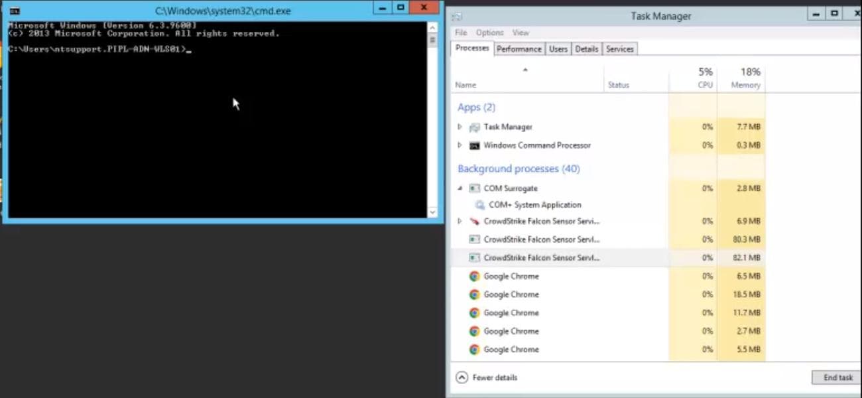Open the Options menu

[489, 33]
